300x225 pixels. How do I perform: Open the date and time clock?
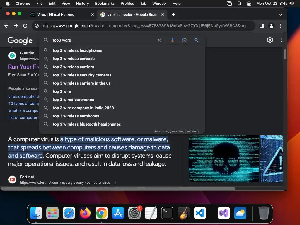[x=275, y=4]
